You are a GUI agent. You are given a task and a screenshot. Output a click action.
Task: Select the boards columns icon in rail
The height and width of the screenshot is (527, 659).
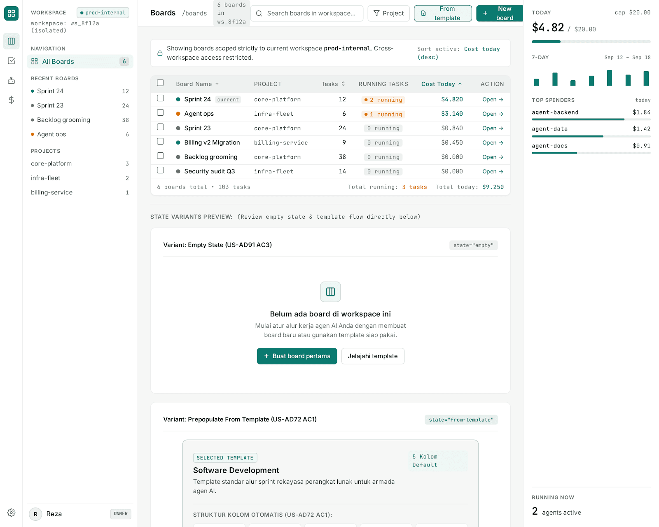tap(11, 41)
